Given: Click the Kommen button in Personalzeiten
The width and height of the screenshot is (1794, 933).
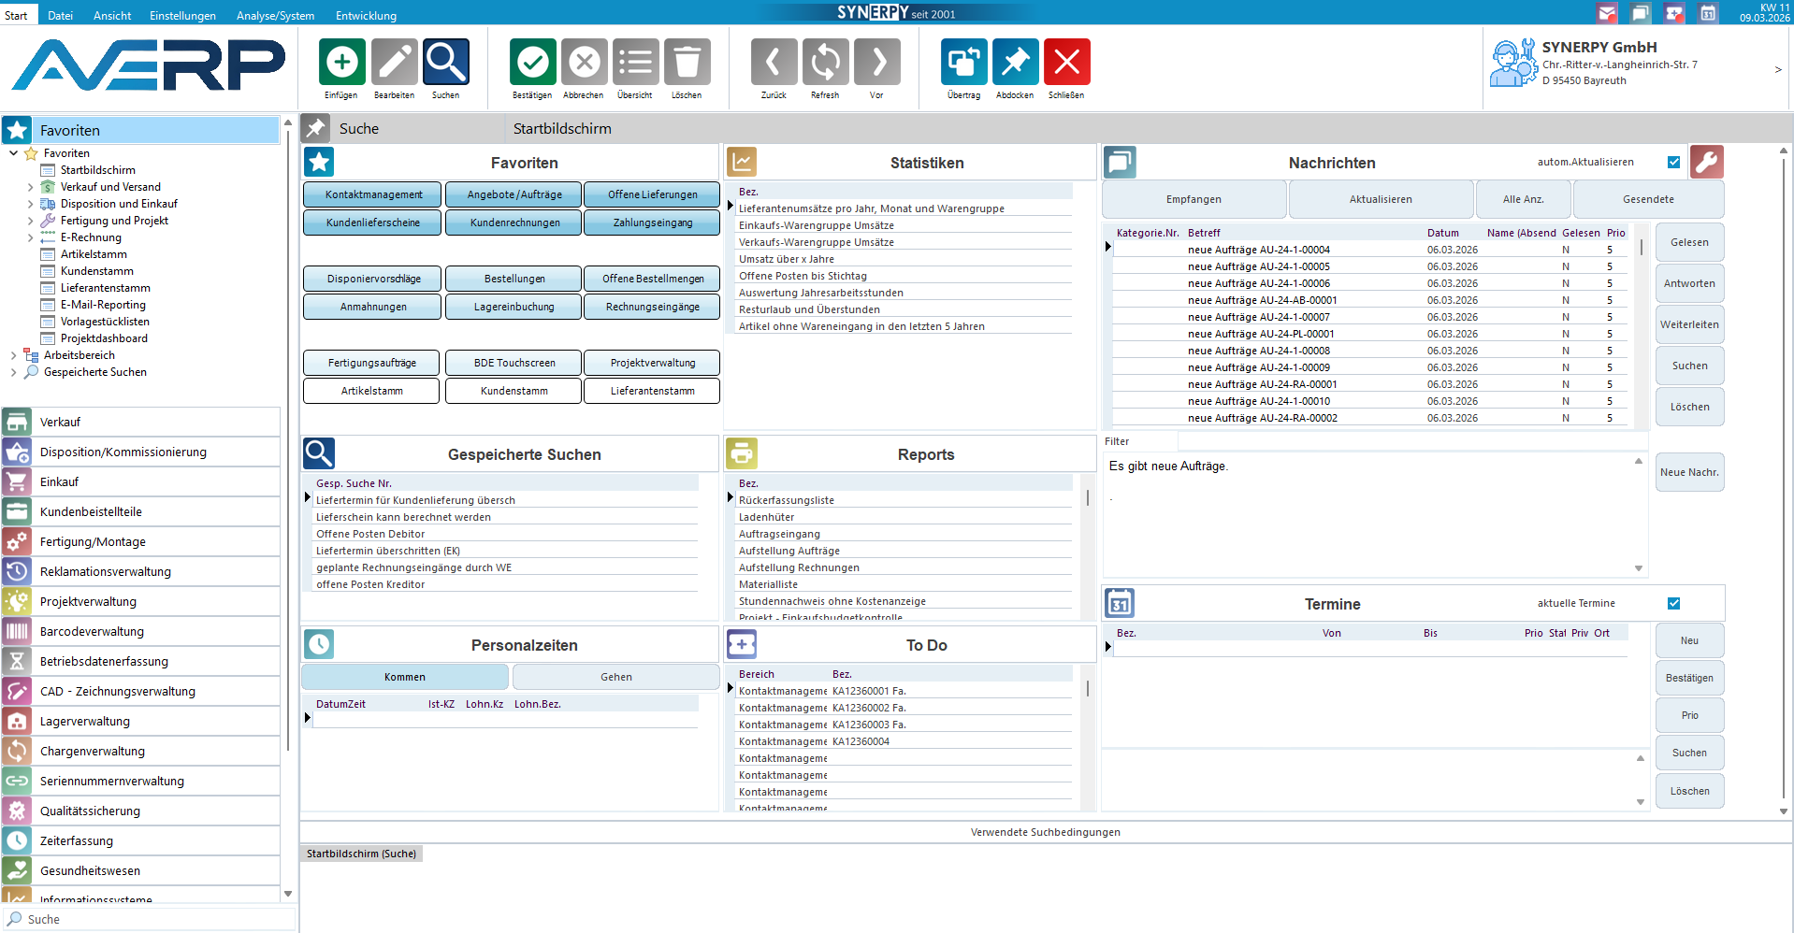Looking at the screenshot, I should pos(404,677).
